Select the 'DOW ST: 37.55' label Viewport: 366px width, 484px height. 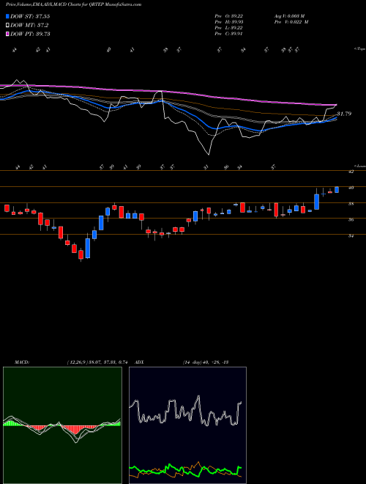click(30, 16)
